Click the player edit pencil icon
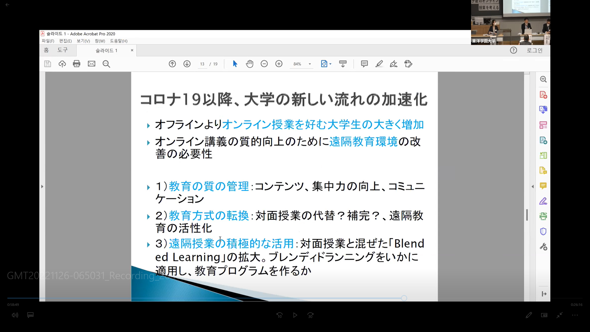This screenshot has height=332, width=590. (x=529, y=315)
